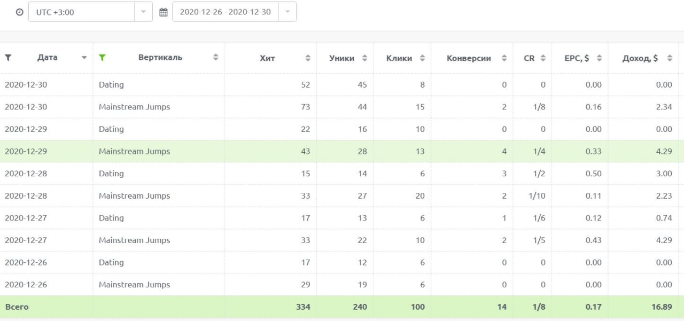The width and height of the screenshot is (684, 321).
Task: Click the calendar icon beside date range
Action: (x=164, y=12)
